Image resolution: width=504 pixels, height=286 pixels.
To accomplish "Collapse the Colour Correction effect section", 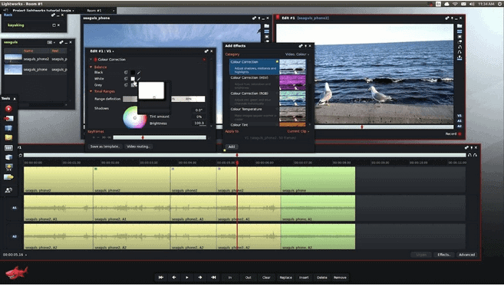I will [x=91, y=60].
